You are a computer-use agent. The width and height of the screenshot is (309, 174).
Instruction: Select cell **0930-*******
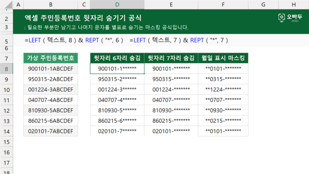tap(223, 110)
